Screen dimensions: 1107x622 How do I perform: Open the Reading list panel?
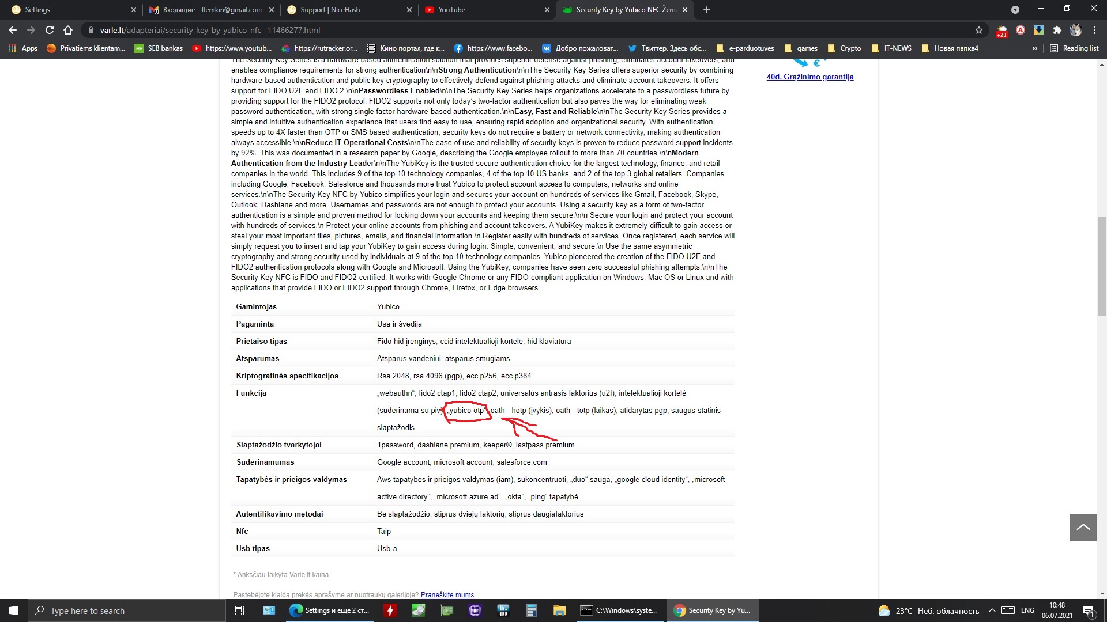1074,48
